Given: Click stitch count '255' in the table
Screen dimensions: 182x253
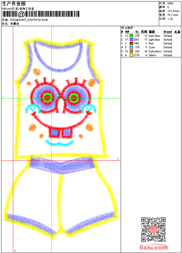Looking at the screenshot, I should coord(137,36).
